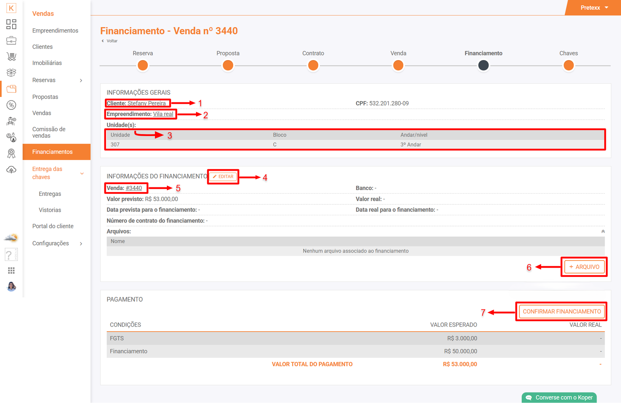This screenshot has width=621, height=403.
Task: Collapse the Entrega das chaves submenu
Action: pyautogui.click(x=82, y=173)
